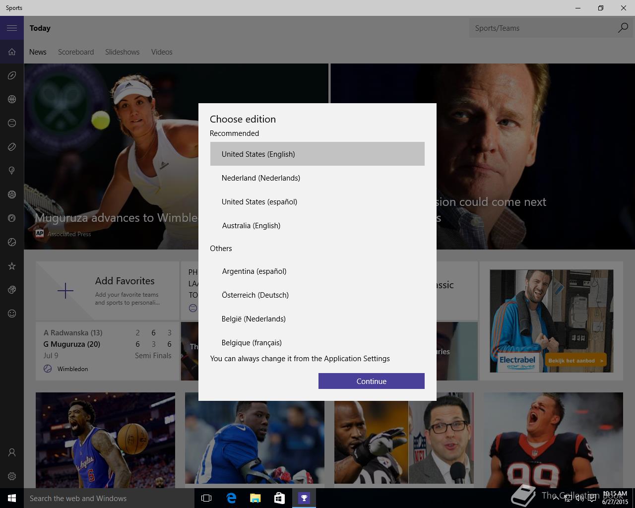This screenshot has width=635, height=508.
Task: Open the golf section icon
Action: (12, 171)
